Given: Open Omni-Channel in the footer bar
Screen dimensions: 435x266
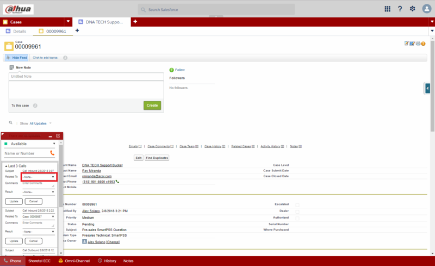Looking at the screenshot, I should pos(74,261).
